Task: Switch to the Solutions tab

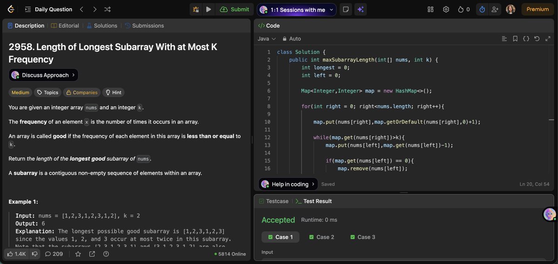Action: (x=102, y=26)
